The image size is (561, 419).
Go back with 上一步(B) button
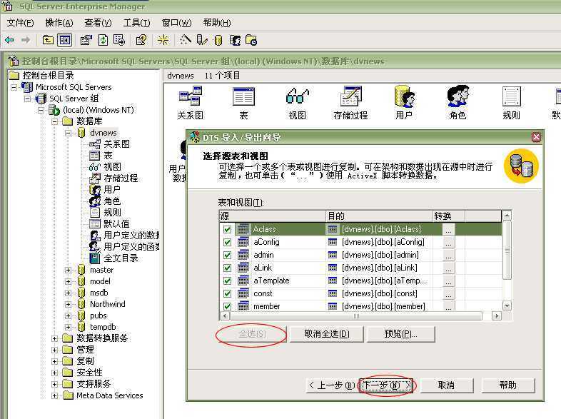[x=333, y=385]
